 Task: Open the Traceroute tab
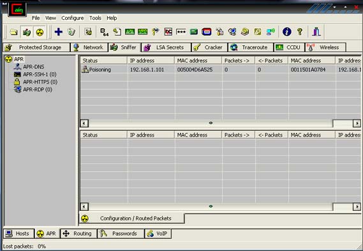251,47
